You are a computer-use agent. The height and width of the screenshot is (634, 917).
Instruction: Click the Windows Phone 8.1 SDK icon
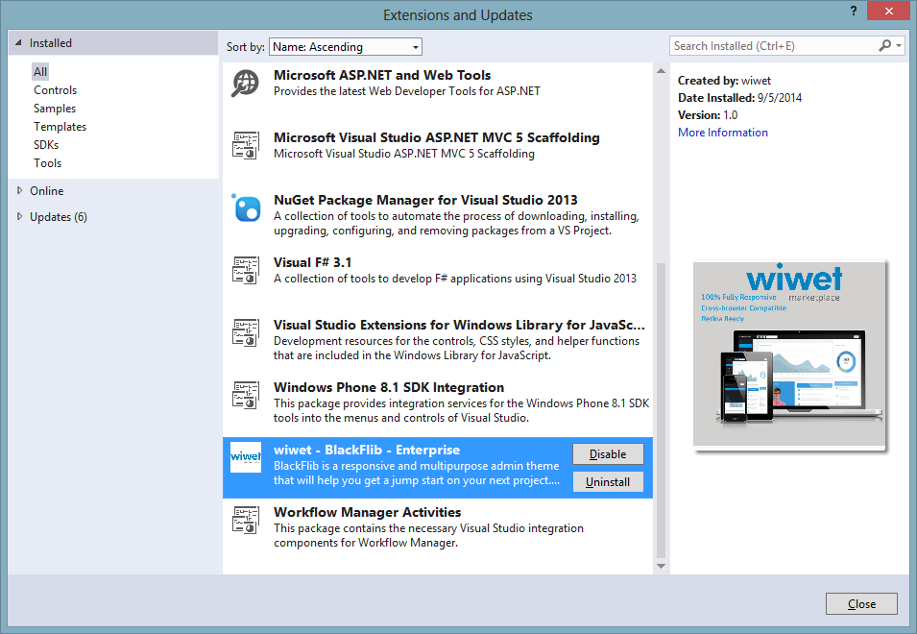click(246, 395)
